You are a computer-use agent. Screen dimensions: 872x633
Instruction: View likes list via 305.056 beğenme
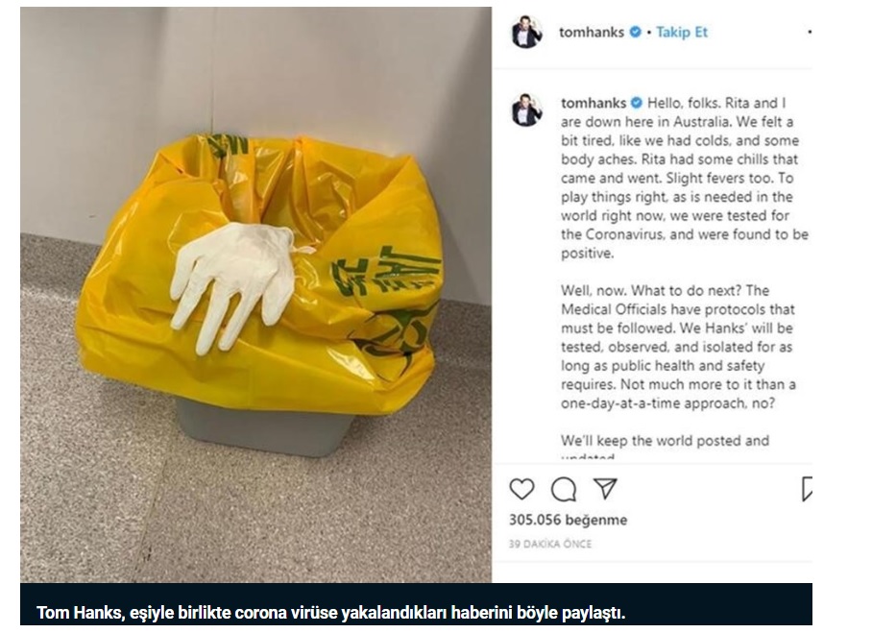568,520
